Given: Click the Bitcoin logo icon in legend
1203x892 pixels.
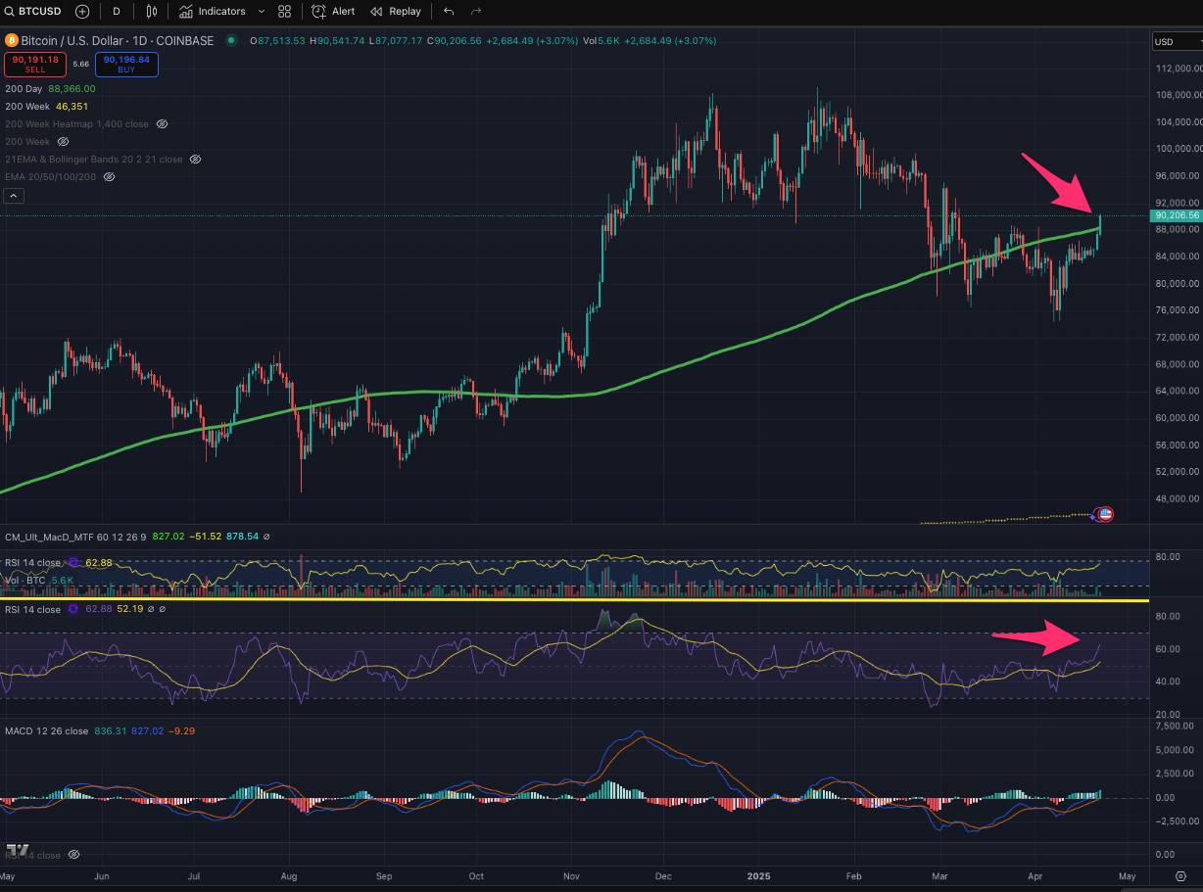Looking at the screenshot, I should pos(11,41).
